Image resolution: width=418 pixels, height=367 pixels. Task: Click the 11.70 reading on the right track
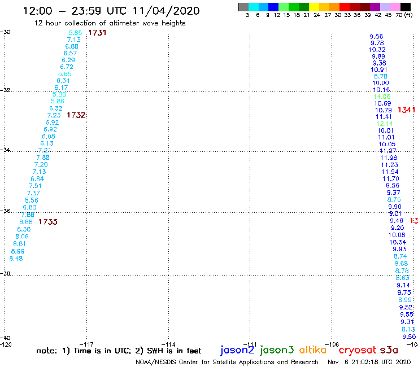point(391,179)
